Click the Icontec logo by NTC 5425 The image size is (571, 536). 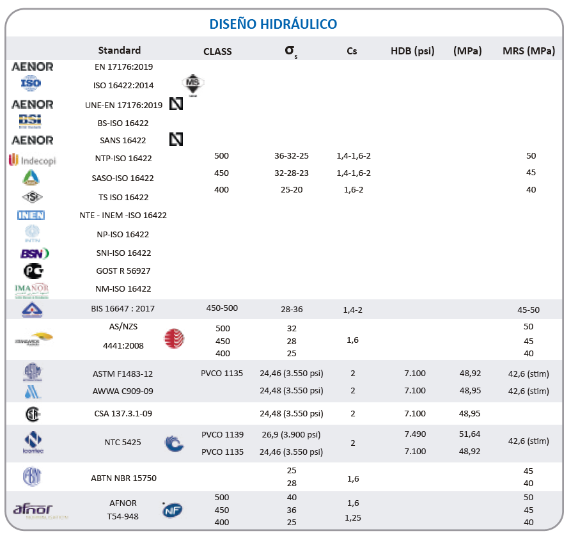pos(33,442)
